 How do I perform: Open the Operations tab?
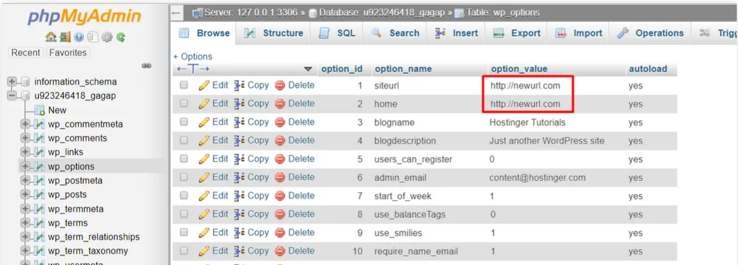(x=650, y=33)
